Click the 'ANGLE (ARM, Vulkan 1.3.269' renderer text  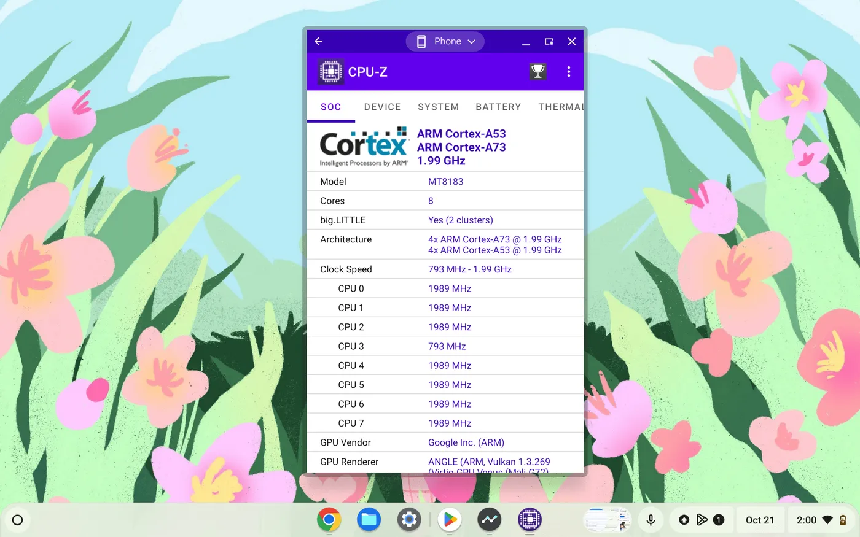tap(489, 462)
